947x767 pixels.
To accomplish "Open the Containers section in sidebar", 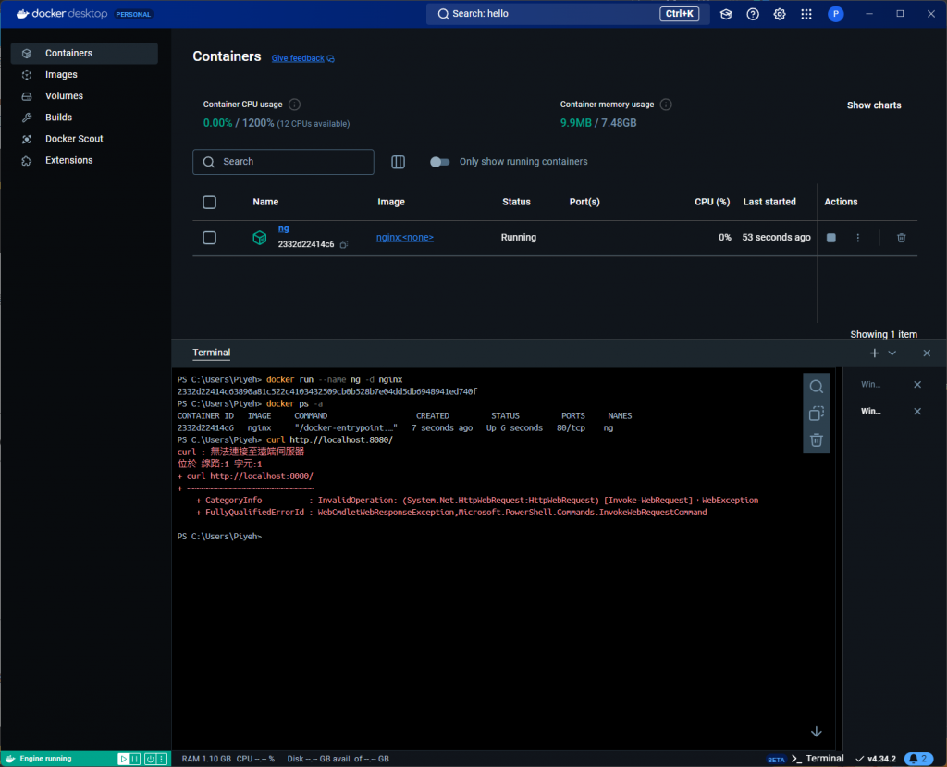I will (x=84, y=53).
